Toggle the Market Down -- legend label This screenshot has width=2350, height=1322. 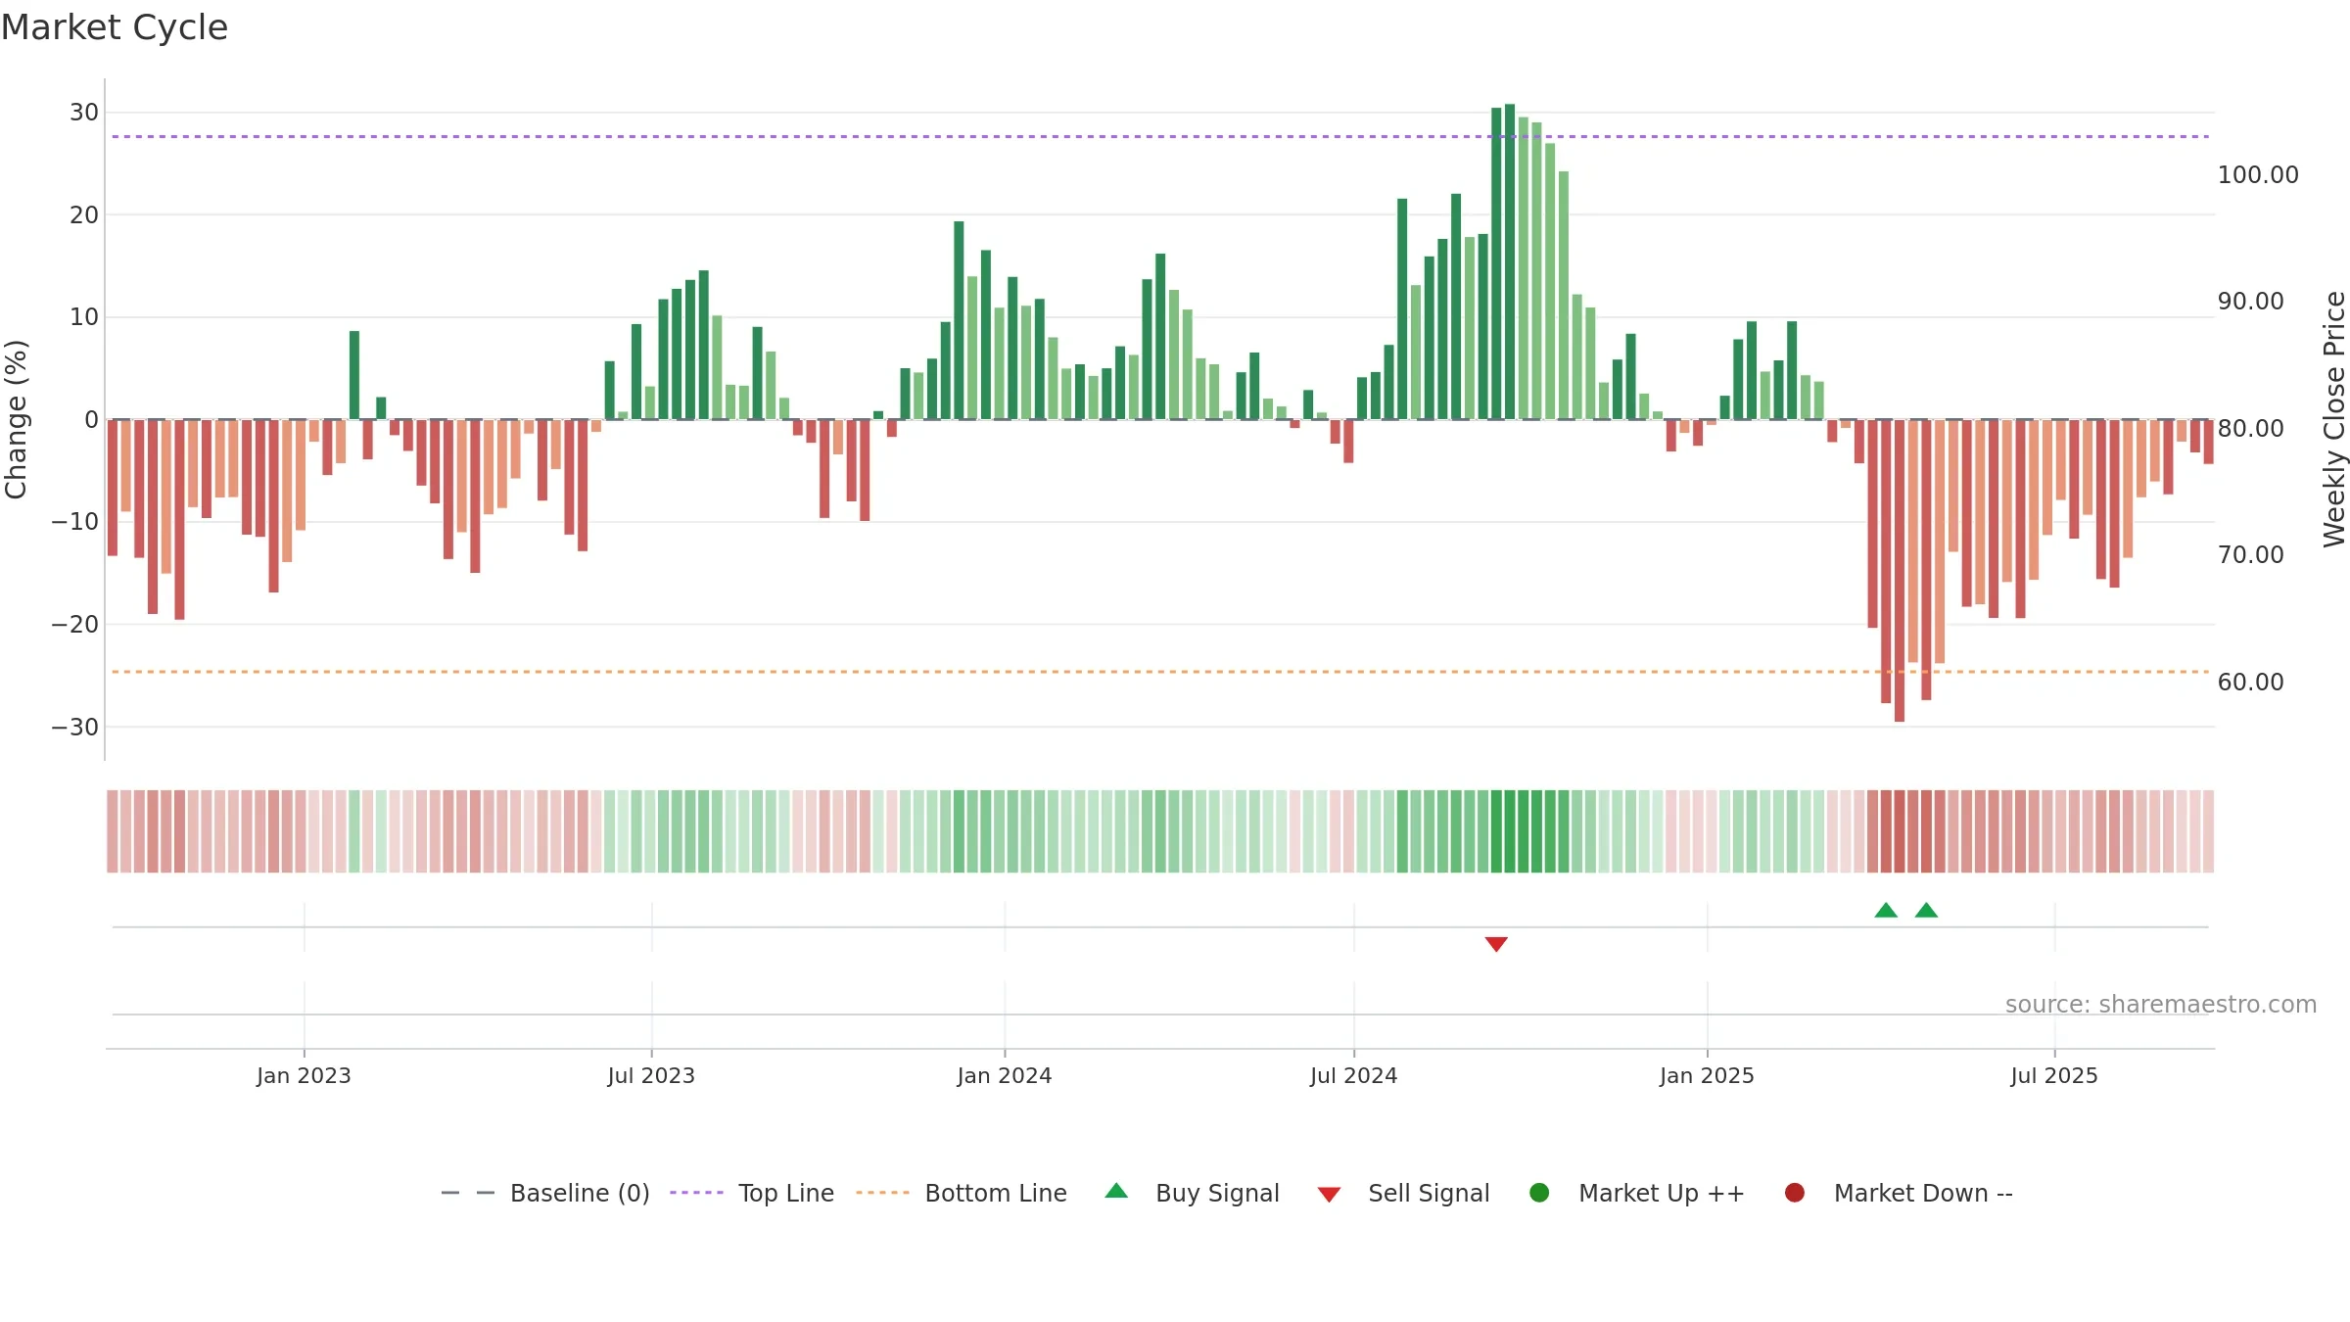point(1923,1194)
